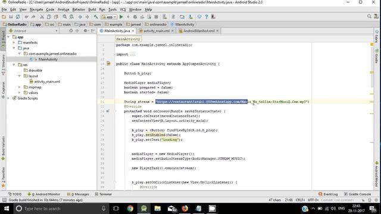Select the drawable folder

click(x=35, y=70)
